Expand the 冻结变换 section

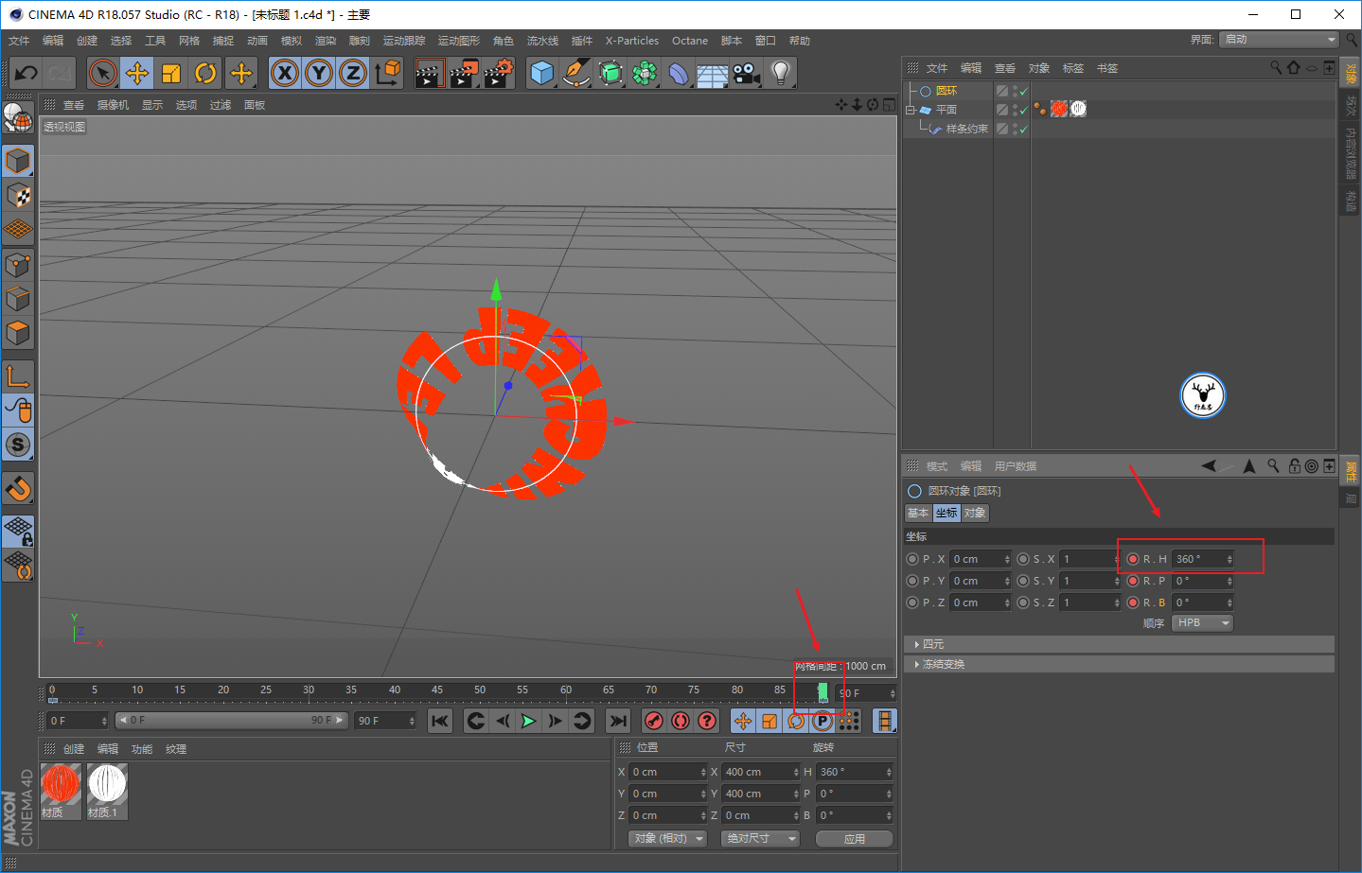click(x=1119, y=664)
